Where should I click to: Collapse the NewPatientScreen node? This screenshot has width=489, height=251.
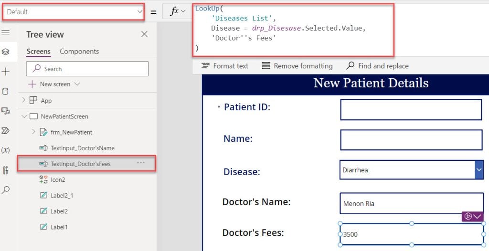coord(24,116)
